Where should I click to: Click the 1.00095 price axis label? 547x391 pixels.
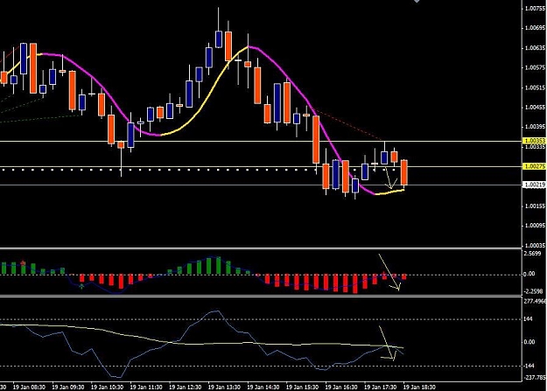(536, 226)
